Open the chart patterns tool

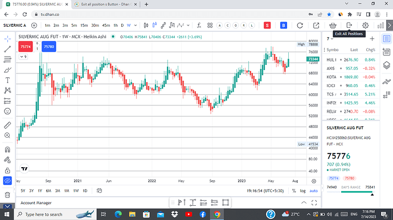[x=7, y=90]
